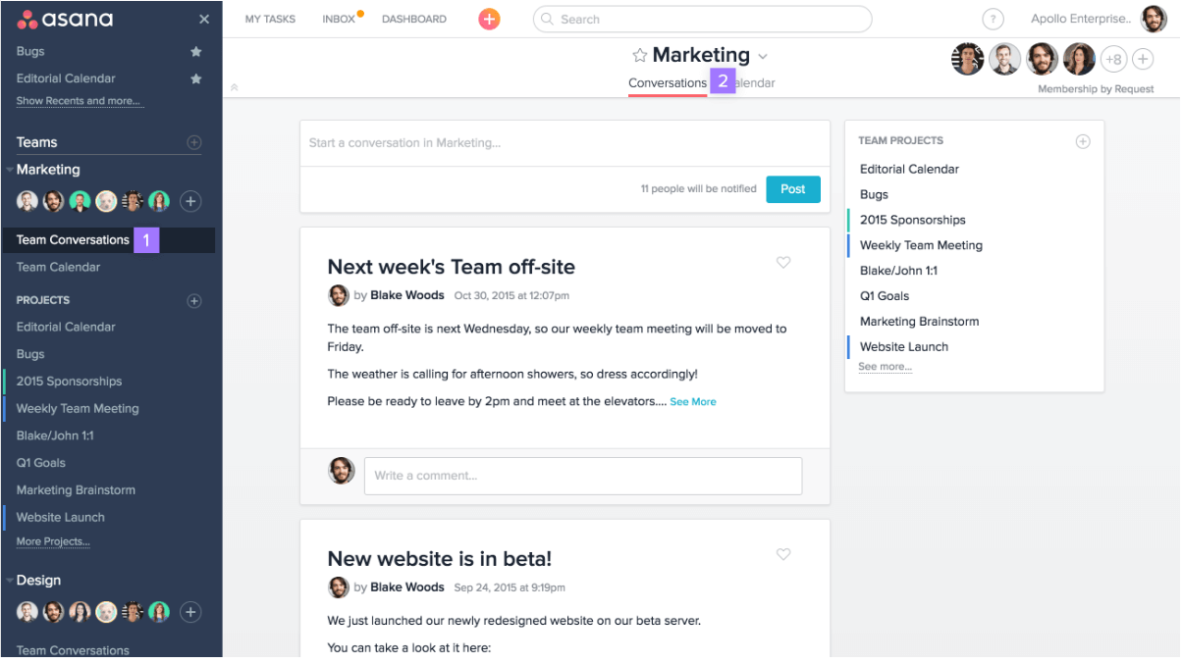This screenshot has width=1183, height=663.
Task: Add member using plus icon beside +8 avatars
Action: click(1143, 59)
